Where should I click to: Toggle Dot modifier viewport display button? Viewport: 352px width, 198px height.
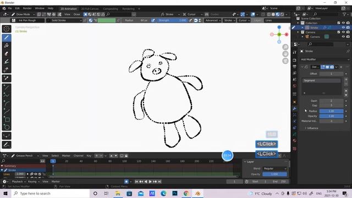pos(327,67)
